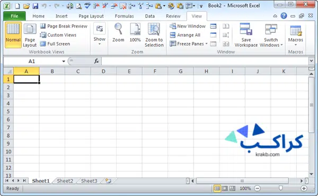
Task: Click the Save Workspace button
Action: point(246,35)
